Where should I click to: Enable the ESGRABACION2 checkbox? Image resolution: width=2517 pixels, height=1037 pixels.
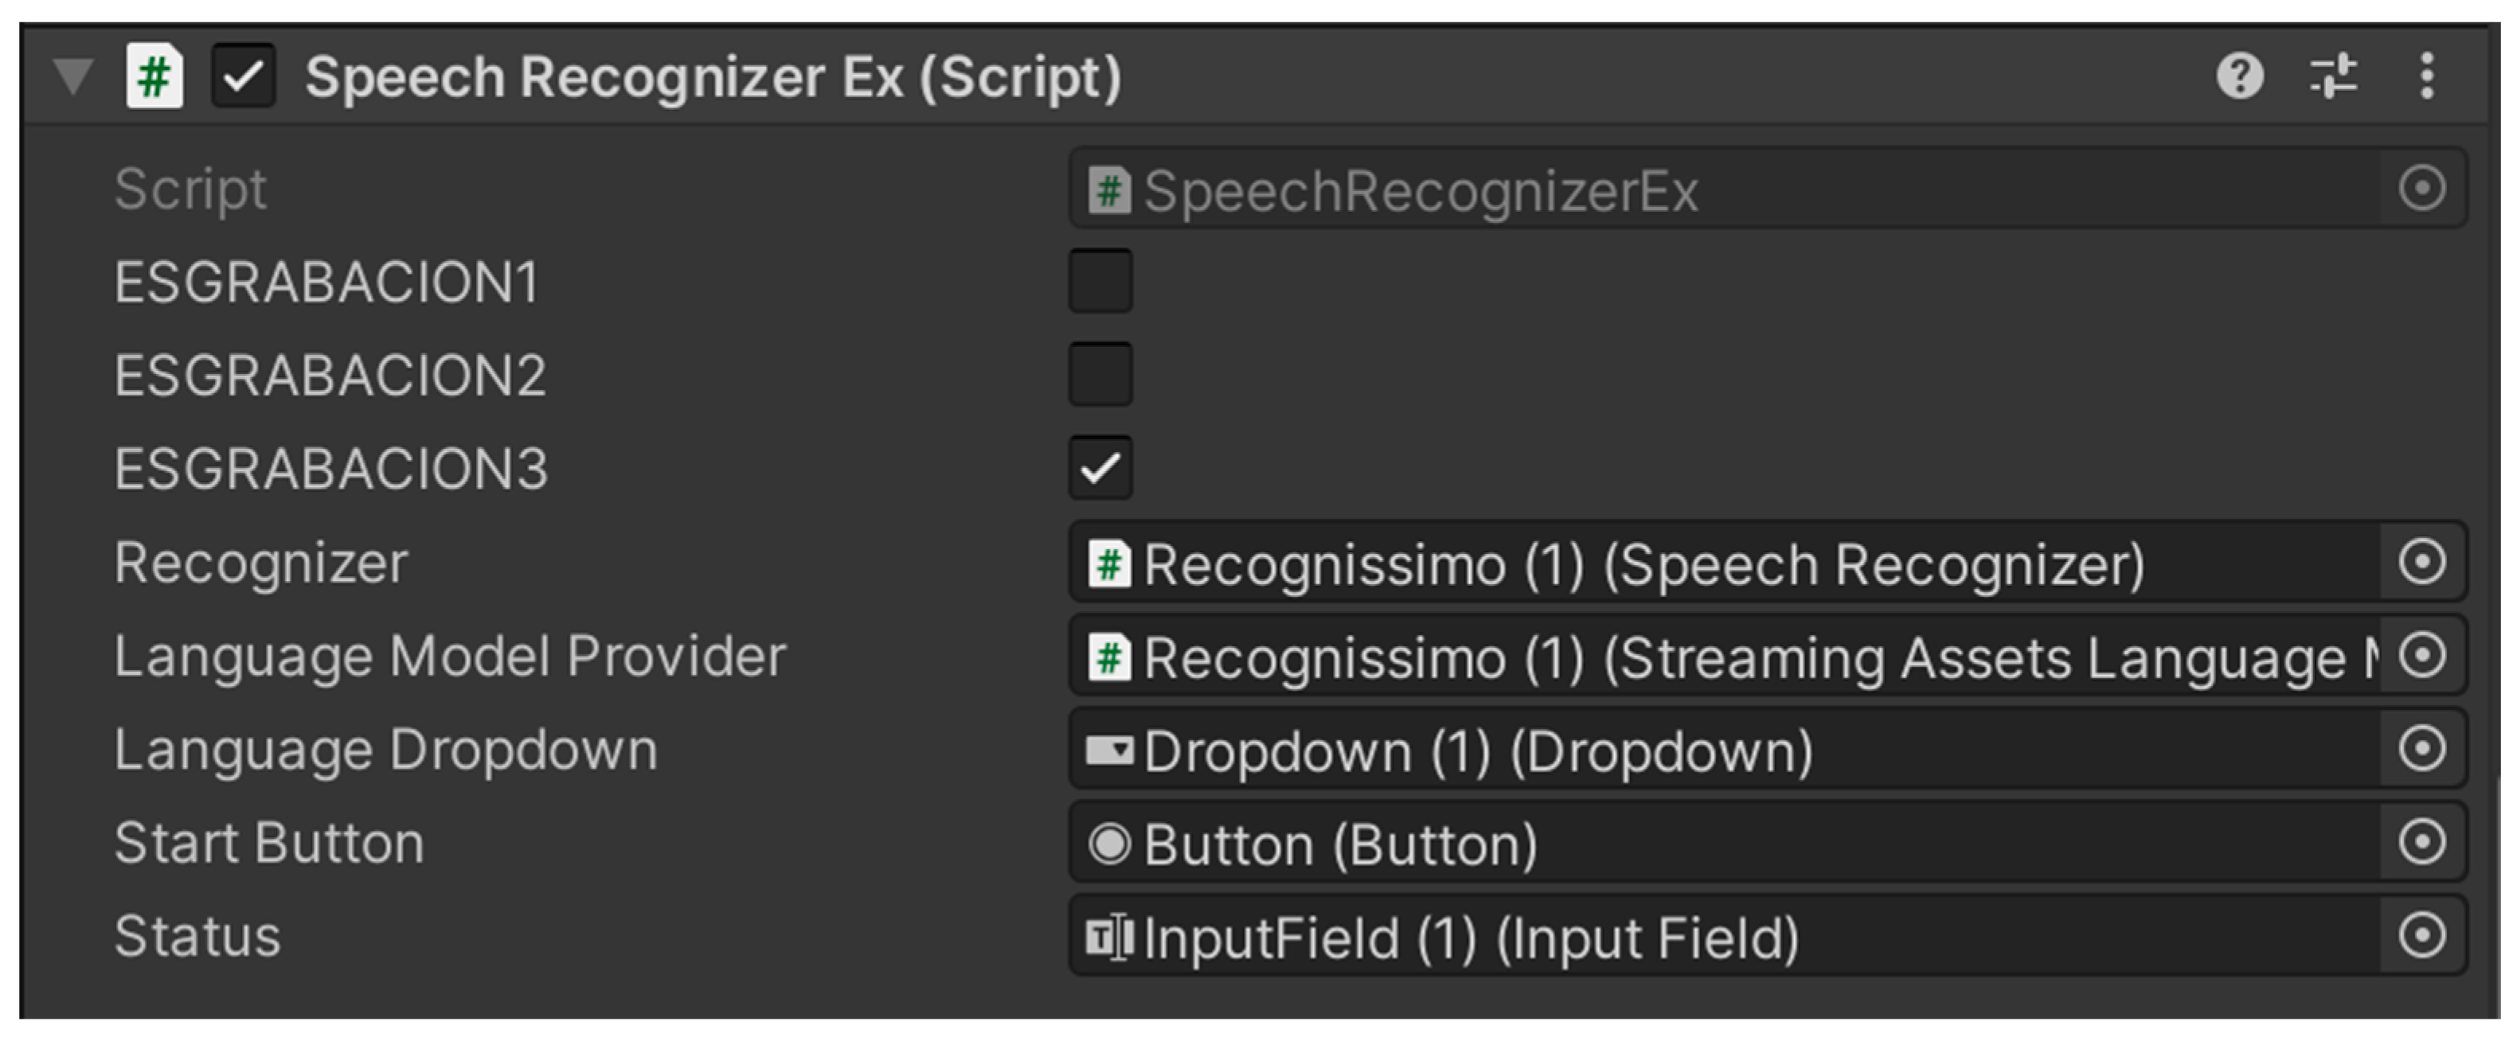[x=1100, y=374]
